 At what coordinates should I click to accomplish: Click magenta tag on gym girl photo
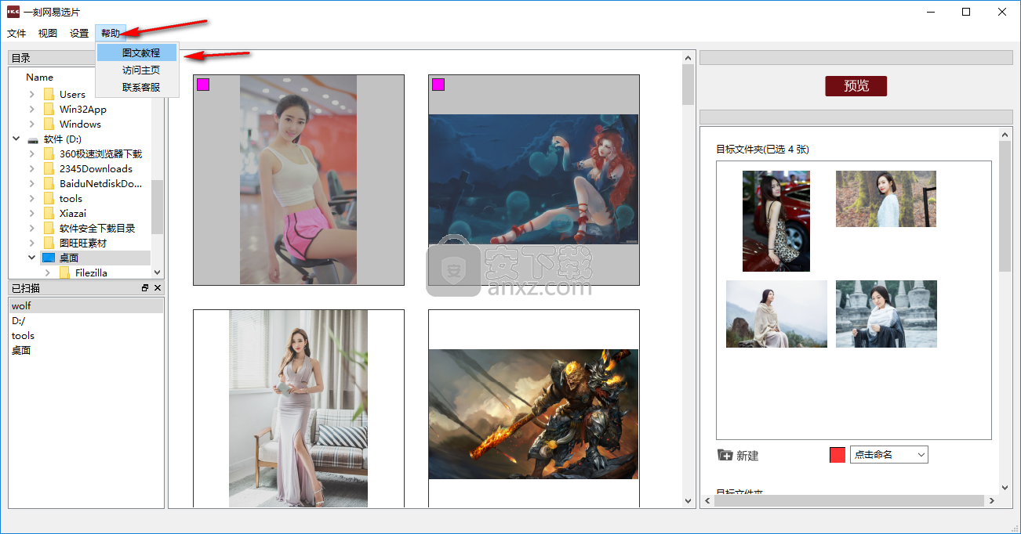pyautogui.click(x=203, y=85)
